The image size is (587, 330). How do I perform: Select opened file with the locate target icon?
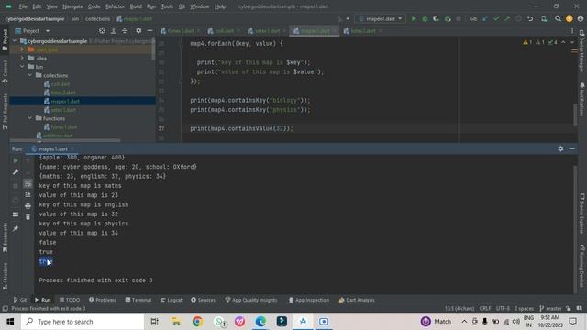point(102,30)
